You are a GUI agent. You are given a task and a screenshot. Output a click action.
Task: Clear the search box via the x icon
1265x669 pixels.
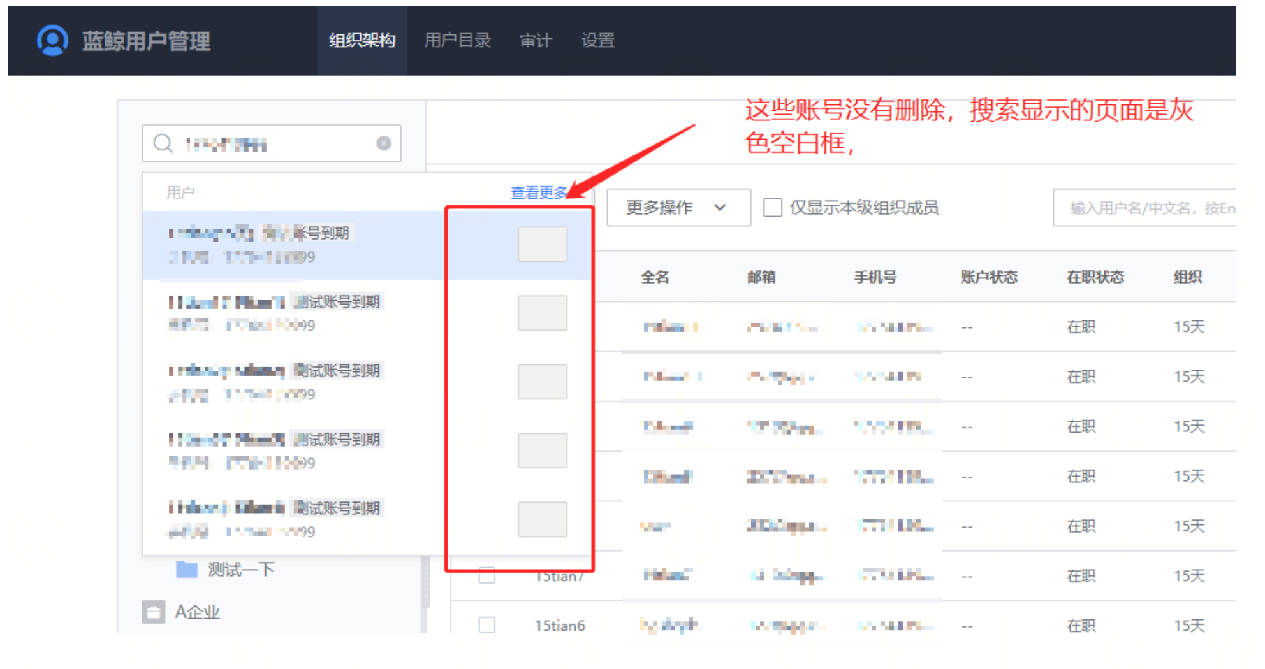point(383,143)
